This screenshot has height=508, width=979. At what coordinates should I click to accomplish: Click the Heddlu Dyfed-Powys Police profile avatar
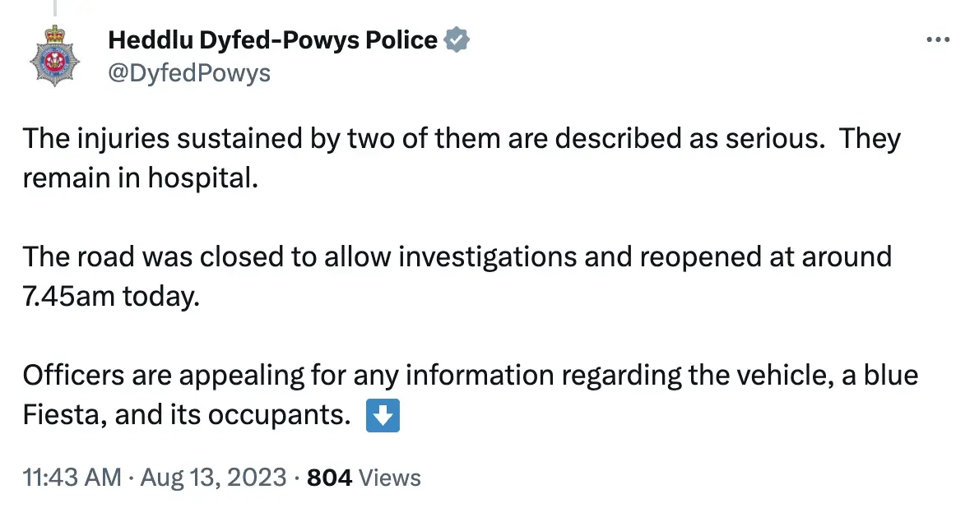coord(53,56)
